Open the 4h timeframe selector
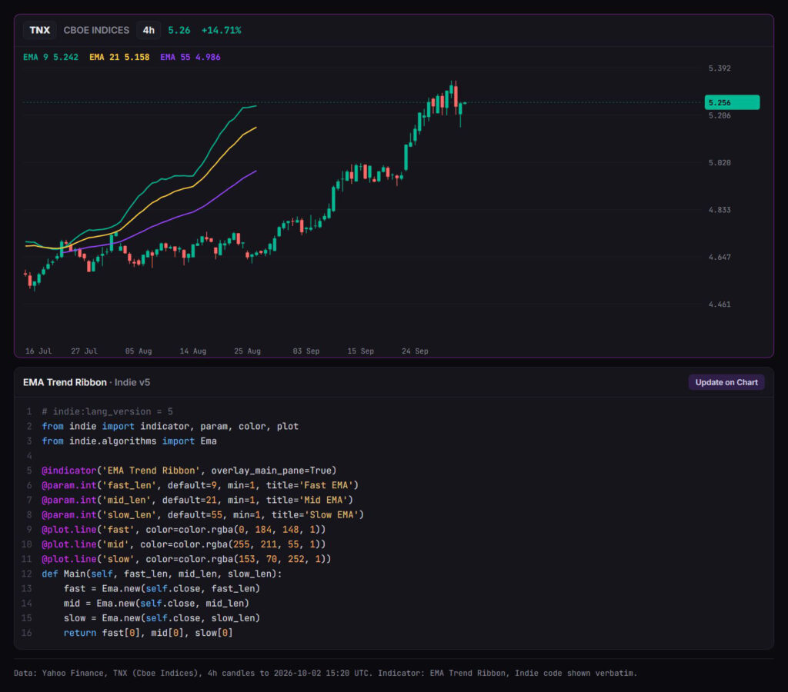The height and width of the screenshot is (692, 788). (149, 30)
